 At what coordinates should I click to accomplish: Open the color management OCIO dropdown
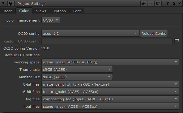[51, 20]
